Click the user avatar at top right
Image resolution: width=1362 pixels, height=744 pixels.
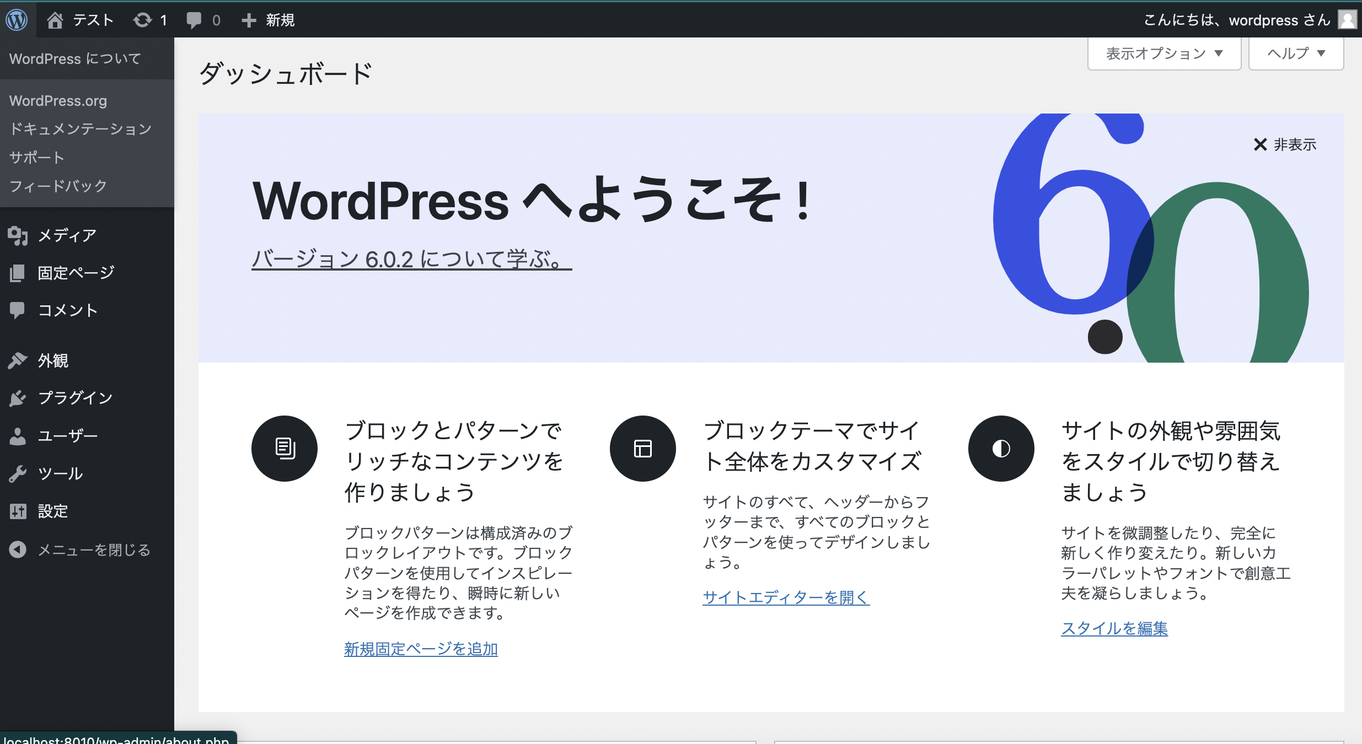point(1347,20)
